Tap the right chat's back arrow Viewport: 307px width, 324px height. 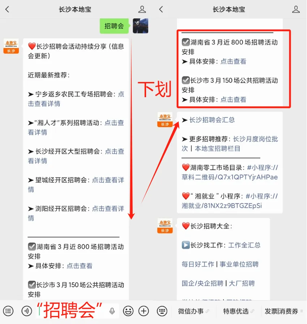(x=161, y=9)
